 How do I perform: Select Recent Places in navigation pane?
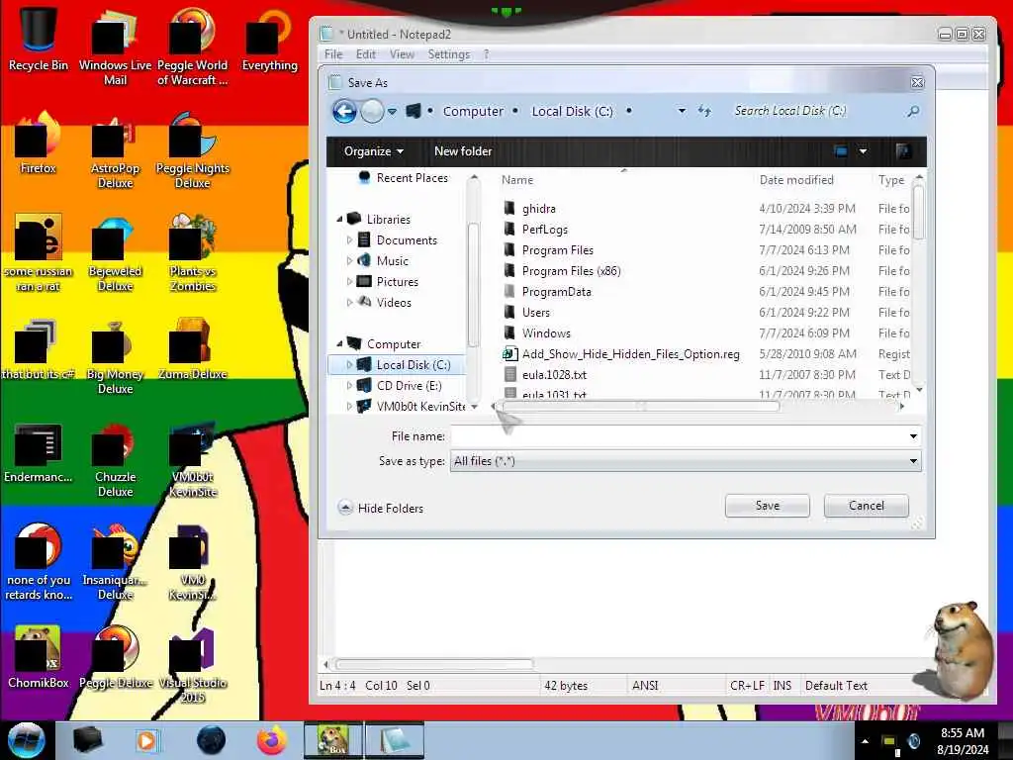(x=413, y=178)
